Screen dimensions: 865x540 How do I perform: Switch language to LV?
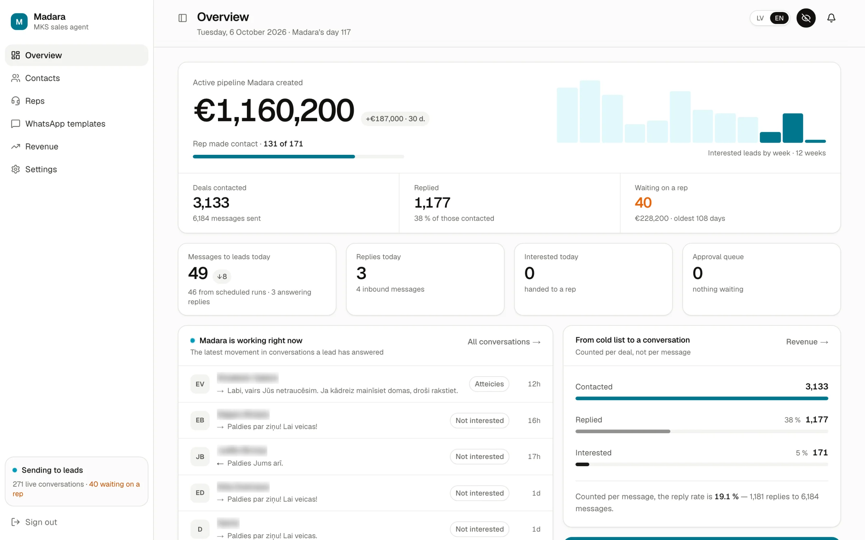(760, 18)
